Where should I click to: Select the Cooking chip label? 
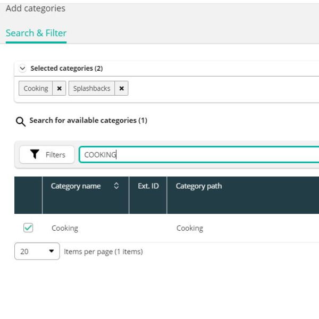tap(36, 88)
